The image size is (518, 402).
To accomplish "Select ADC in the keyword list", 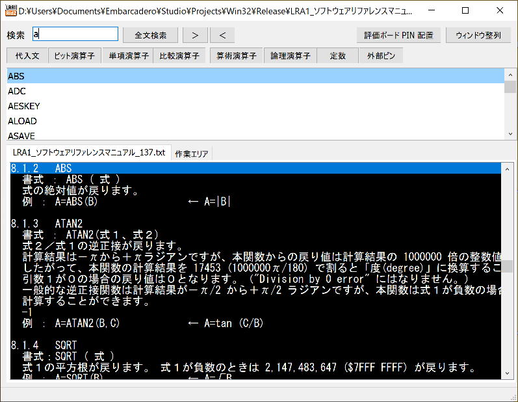I will coord(255,91).
